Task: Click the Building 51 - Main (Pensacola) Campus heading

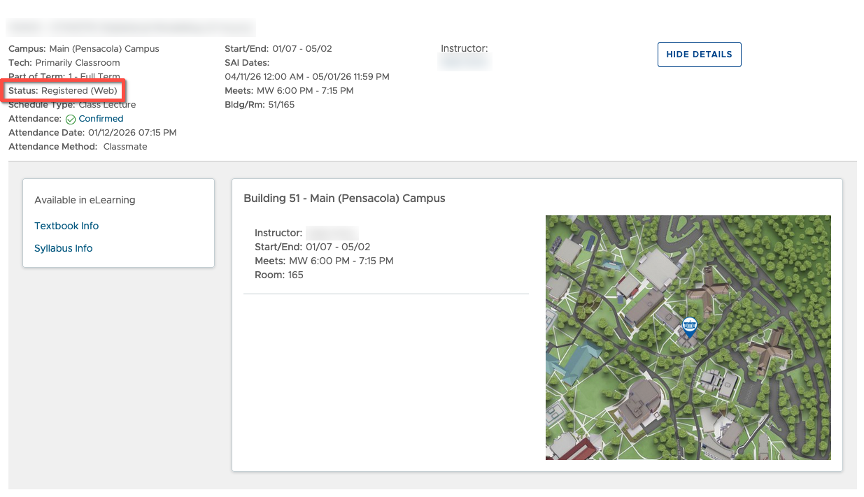Action: click(x=344, y=199)
